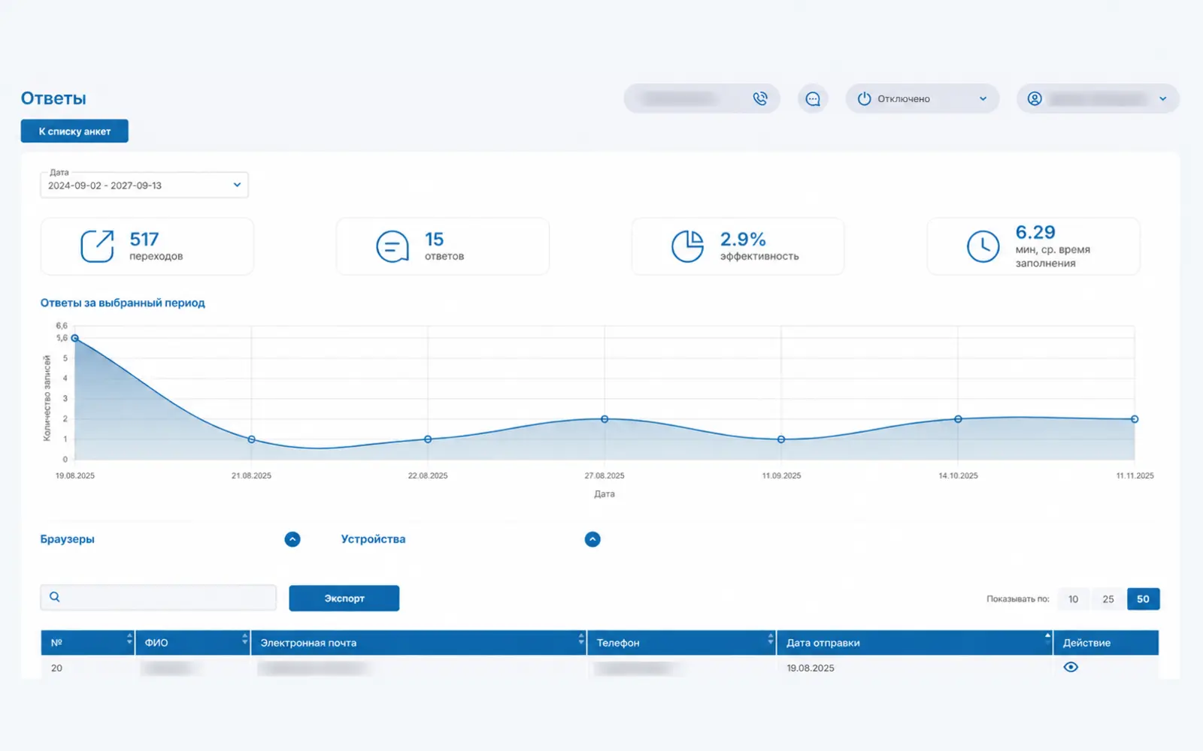The width and height of the screenshot is (1203, 751).
Task: Collapse the Устройства section
Action: pyautogui.click(x=592, y=539)
